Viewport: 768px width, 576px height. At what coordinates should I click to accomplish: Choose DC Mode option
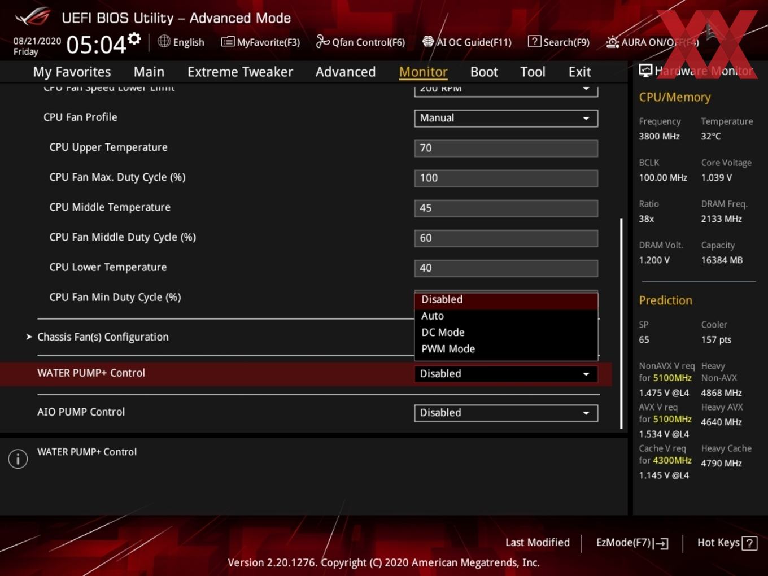pyautogui.click(x=506, y=333)
